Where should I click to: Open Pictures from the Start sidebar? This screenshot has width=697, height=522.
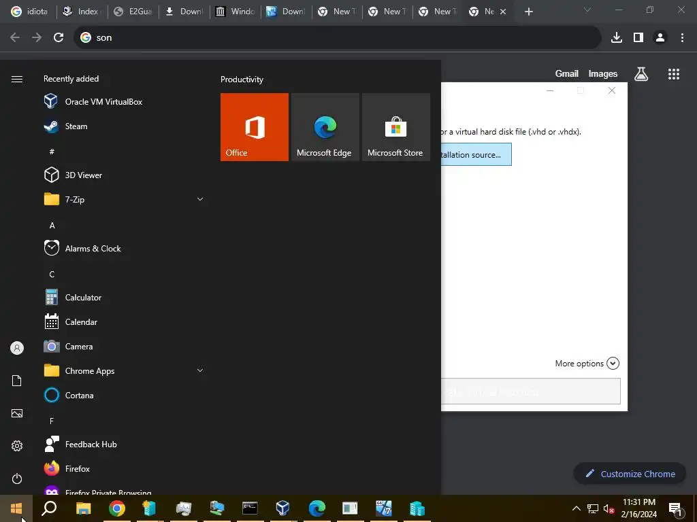coord(17,413)
